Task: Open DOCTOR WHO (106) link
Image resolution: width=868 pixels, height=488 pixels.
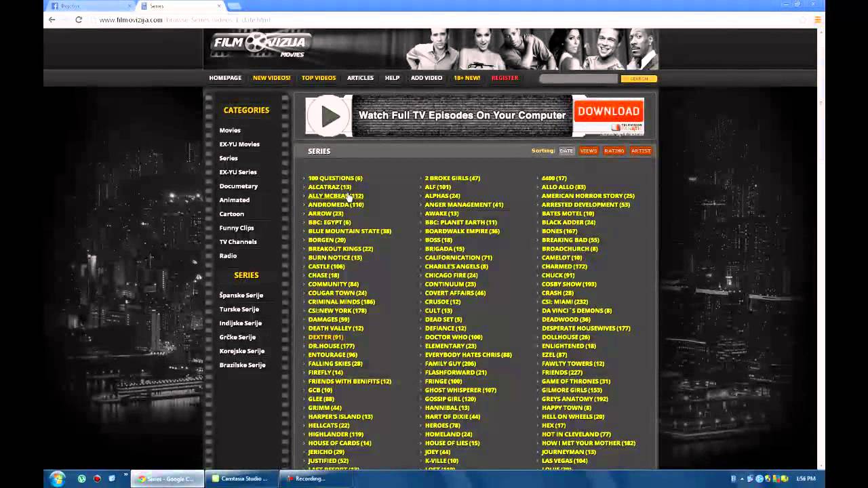Action: point(454,337)
